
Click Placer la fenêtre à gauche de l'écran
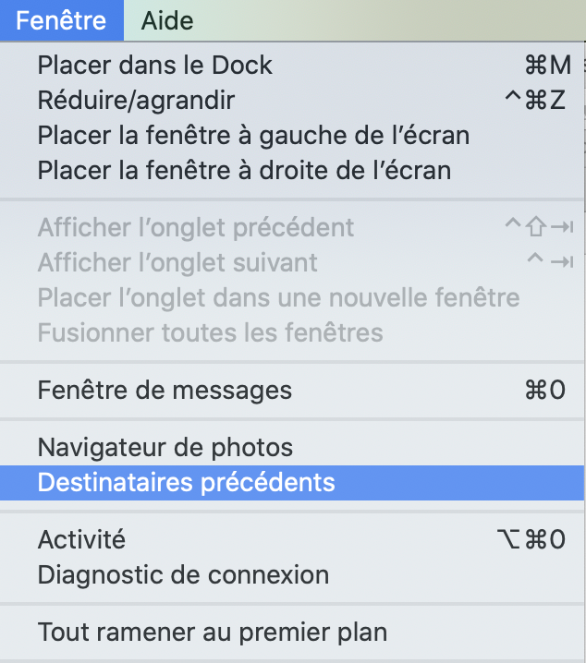click(x=253, y=135)
